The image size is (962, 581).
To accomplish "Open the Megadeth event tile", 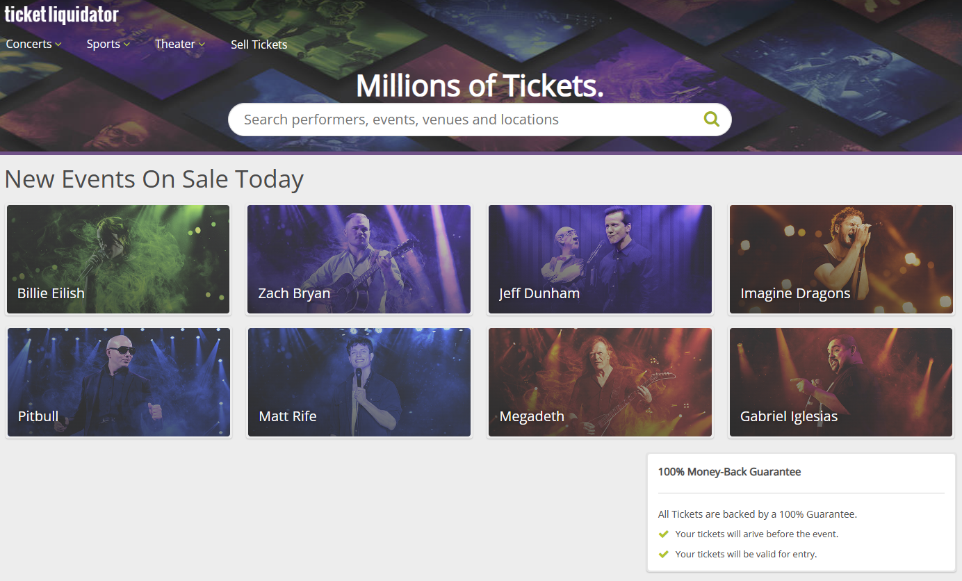I will (x=600, y=382).
